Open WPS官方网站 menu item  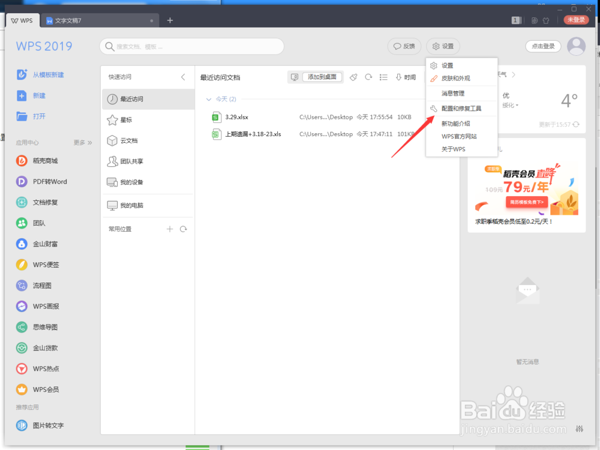coord(461,136)
